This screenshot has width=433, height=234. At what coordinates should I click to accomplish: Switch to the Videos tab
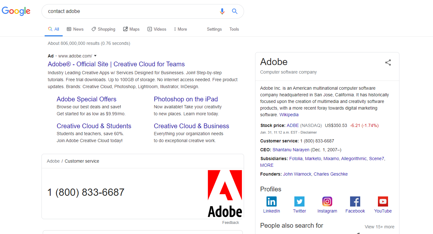(157, 29)
